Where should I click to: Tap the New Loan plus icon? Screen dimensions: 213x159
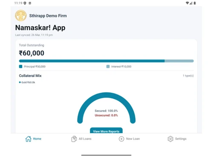click(121, 139)
